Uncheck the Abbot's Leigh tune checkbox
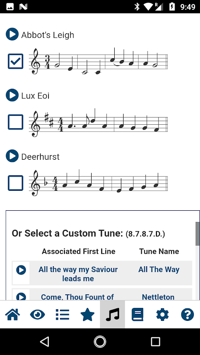The width and height of the screenshot is (200, 355). (x=16, y=61)
